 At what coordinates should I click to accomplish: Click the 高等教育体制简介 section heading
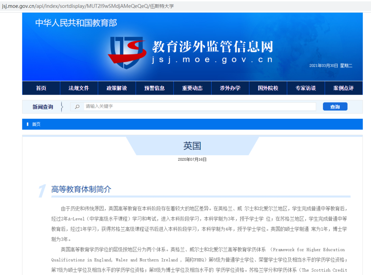(81, 189)
